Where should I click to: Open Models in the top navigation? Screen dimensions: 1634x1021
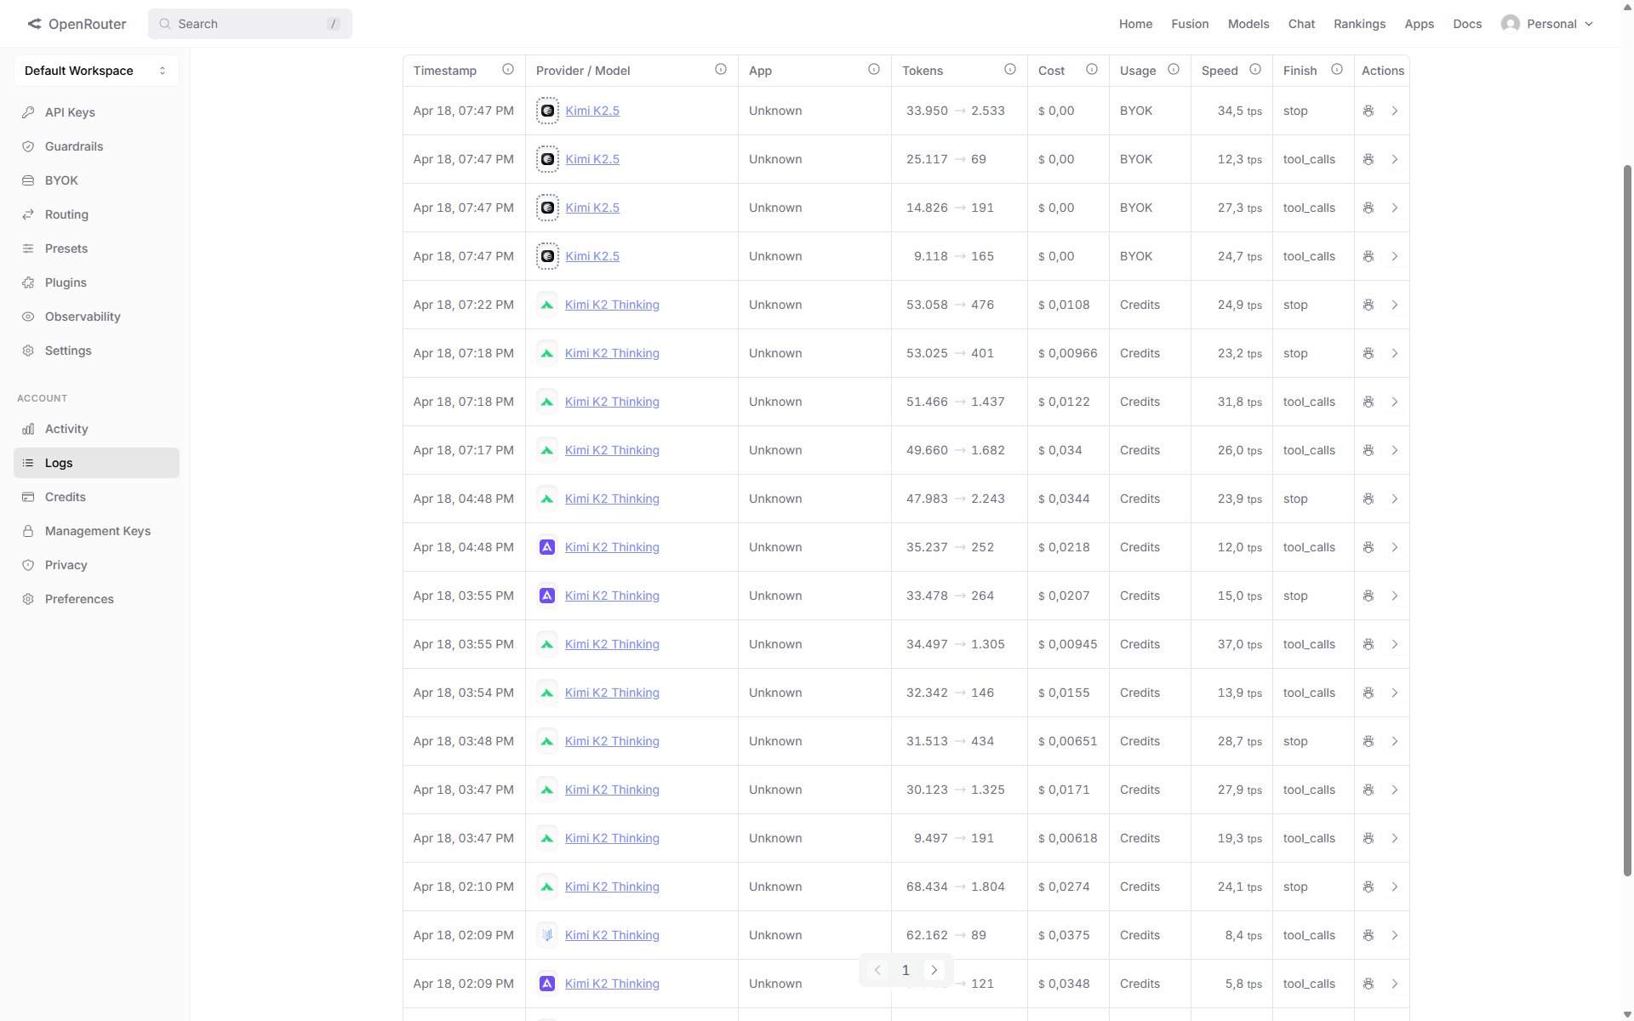pos(1248,24)
